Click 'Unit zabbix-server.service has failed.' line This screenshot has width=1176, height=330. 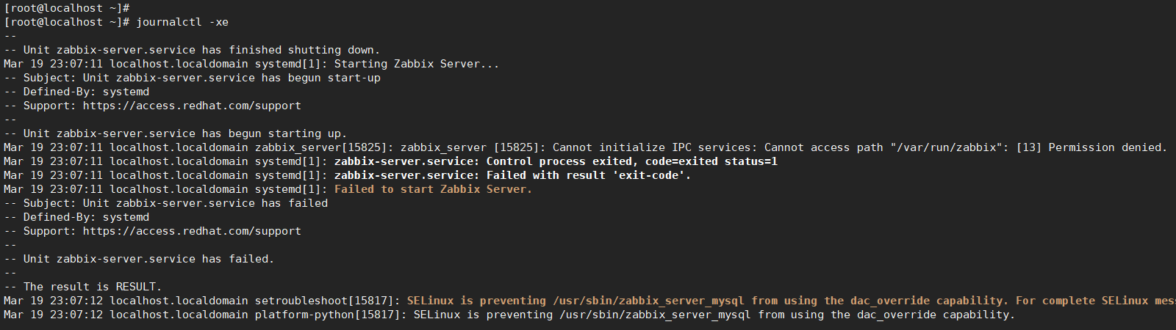click(x=148, y=259)
